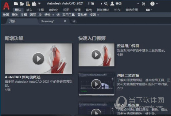Toggle the ribbon minimize button
The width and height of the screenshot is (171, 116).
tap(148, 10)
